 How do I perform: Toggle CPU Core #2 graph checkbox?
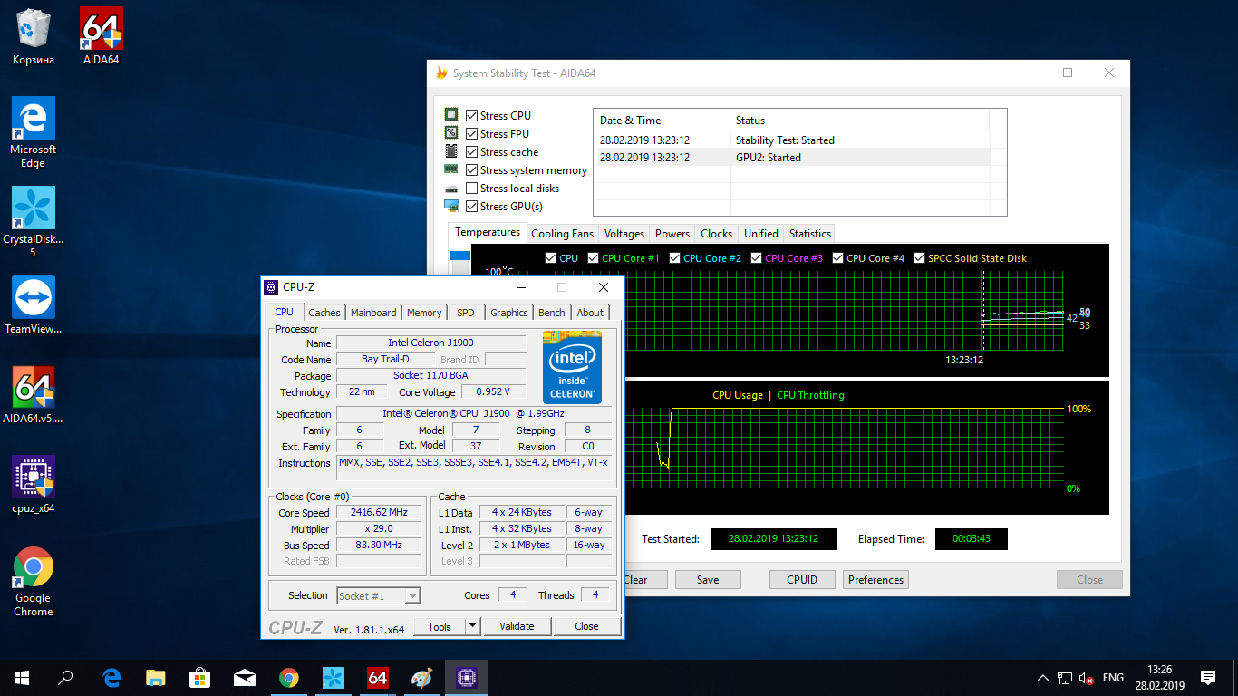click(674, 258)
